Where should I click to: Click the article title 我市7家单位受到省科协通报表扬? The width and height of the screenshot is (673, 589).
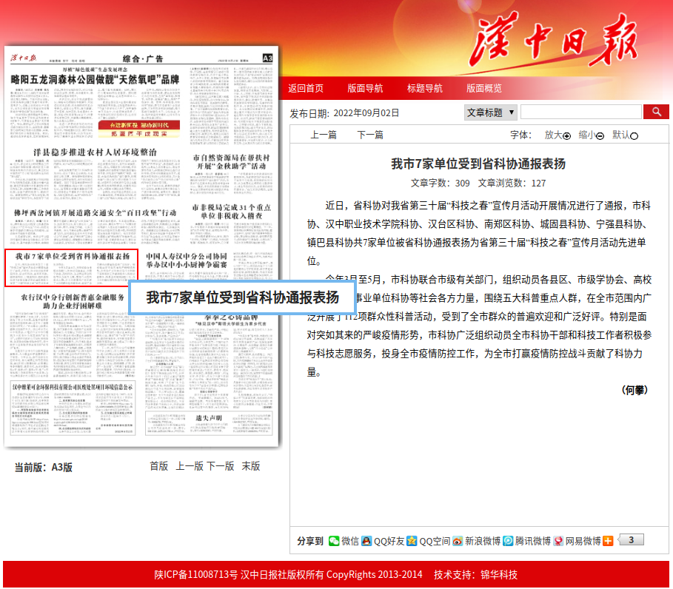(478, 164)
